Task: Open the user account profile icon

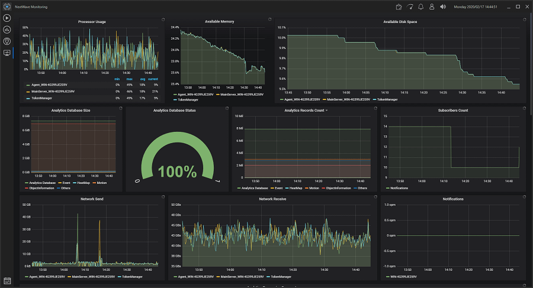Action: (x=432, y=7)
